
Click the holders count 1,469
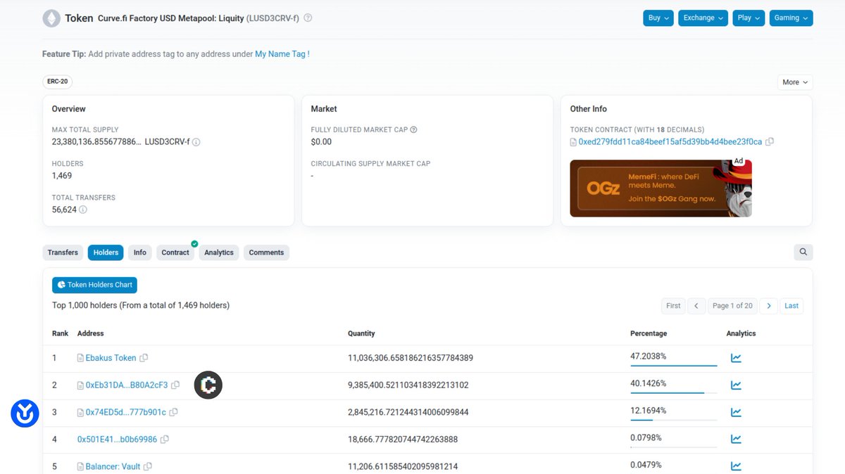[x=62, y=176]
